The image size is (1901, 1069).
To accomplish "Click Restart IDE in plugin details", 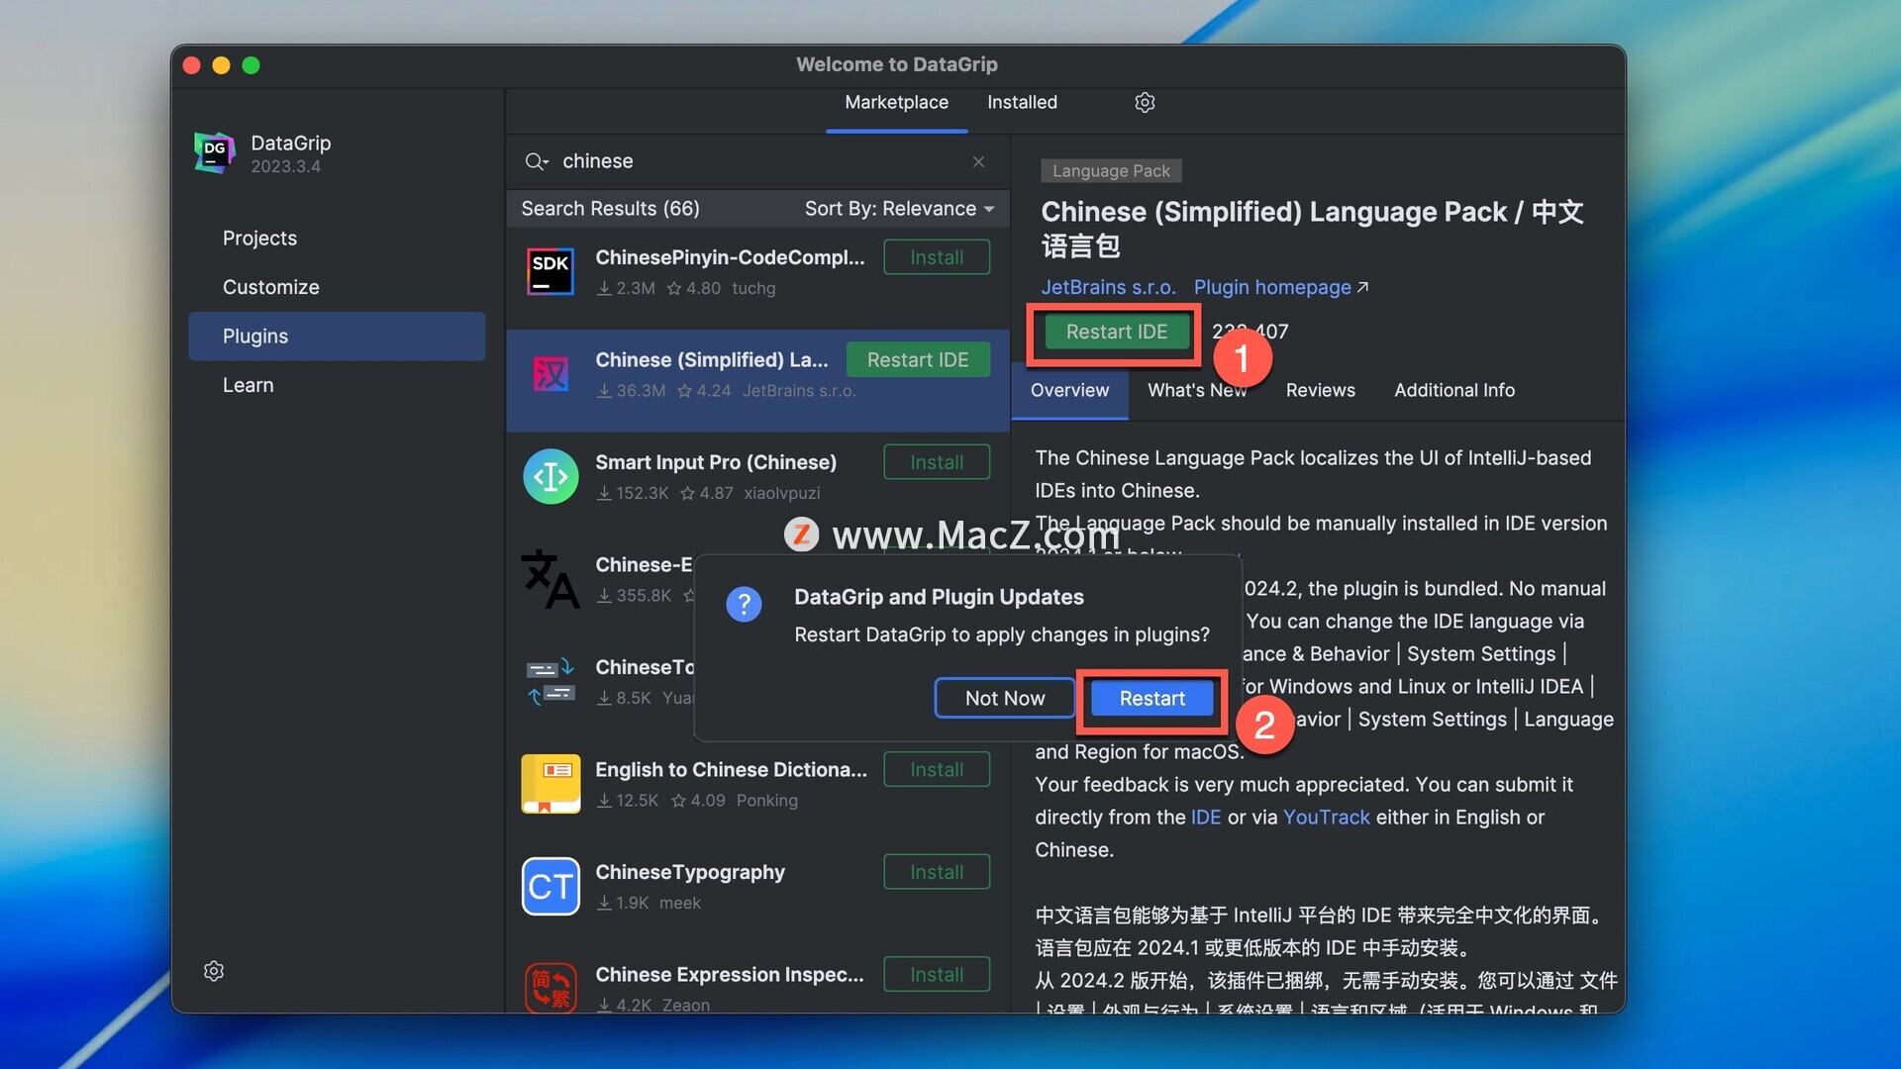I will tap(1116, 333).
